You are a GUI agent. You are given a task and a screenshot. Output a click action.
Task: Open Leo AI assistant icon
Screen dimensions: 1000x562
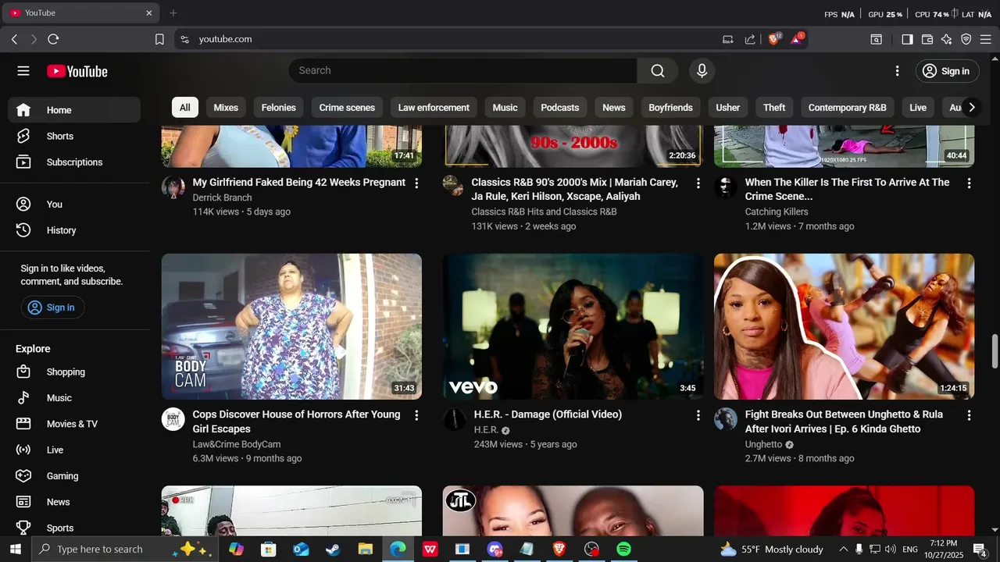pos(947,39)
